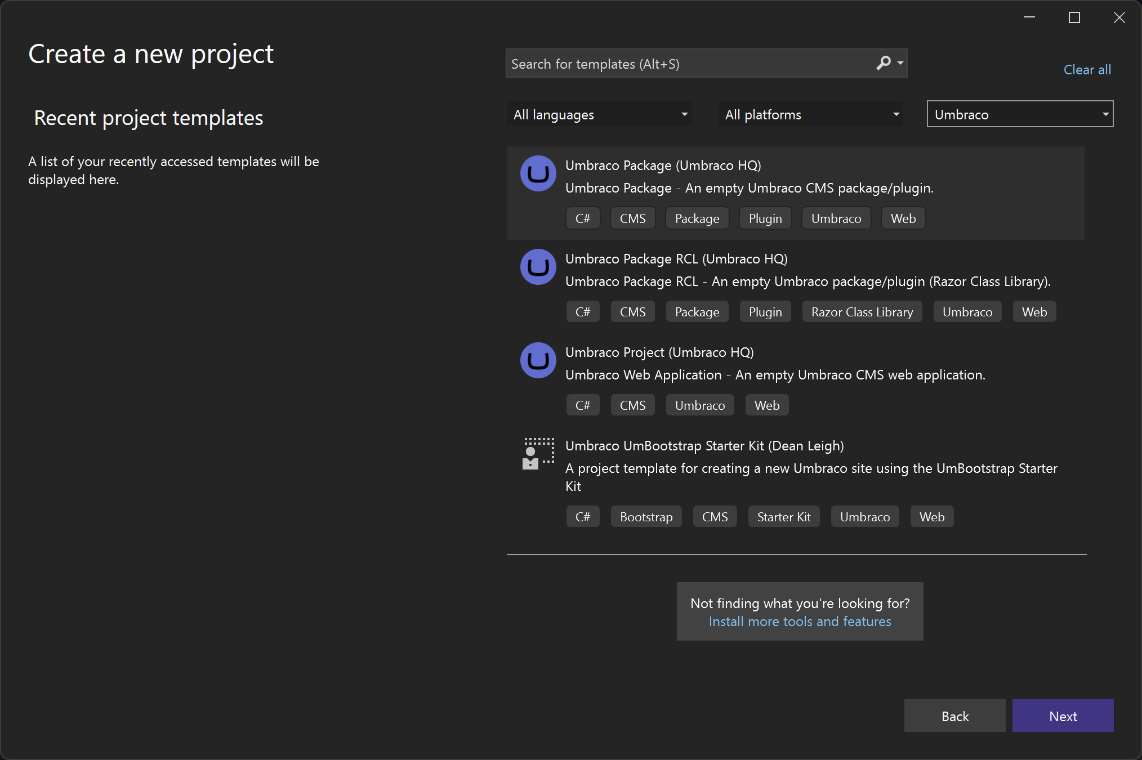The height and width of the screenshot is (760, 1142).
Task: Click the Umbraco Package template logo icon
Action: (x=538, y=173)
